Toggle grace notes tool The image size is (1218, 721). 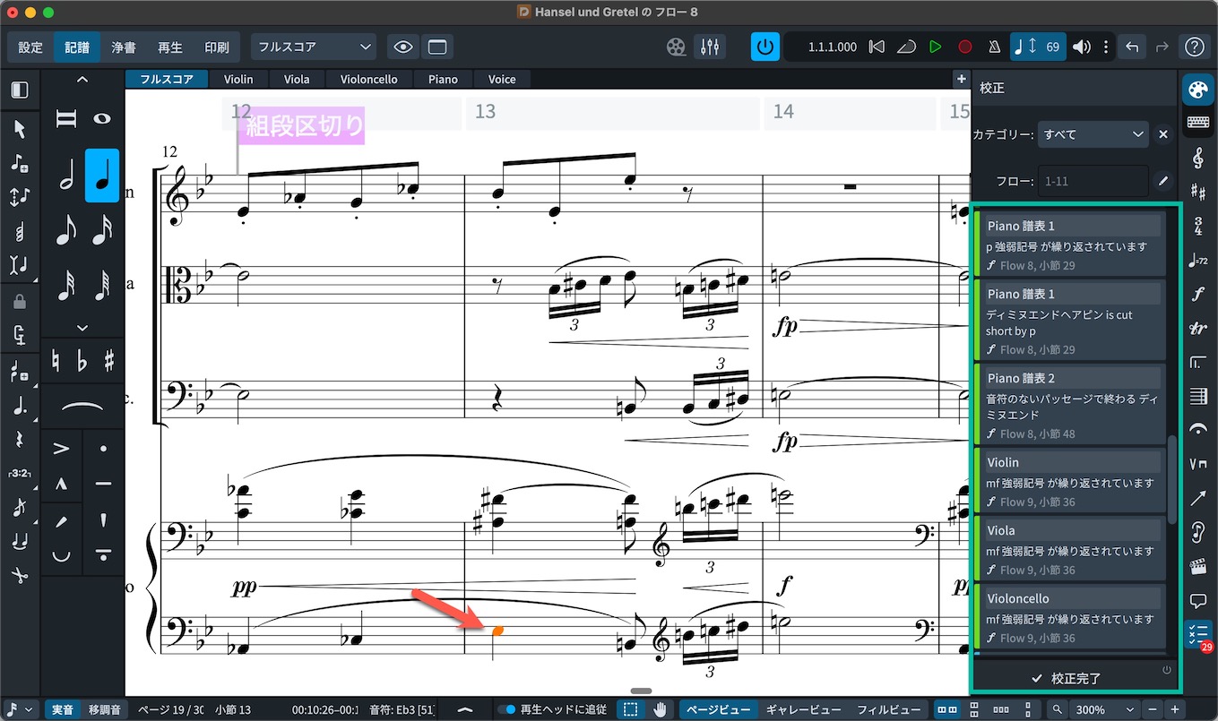point(19,507)
